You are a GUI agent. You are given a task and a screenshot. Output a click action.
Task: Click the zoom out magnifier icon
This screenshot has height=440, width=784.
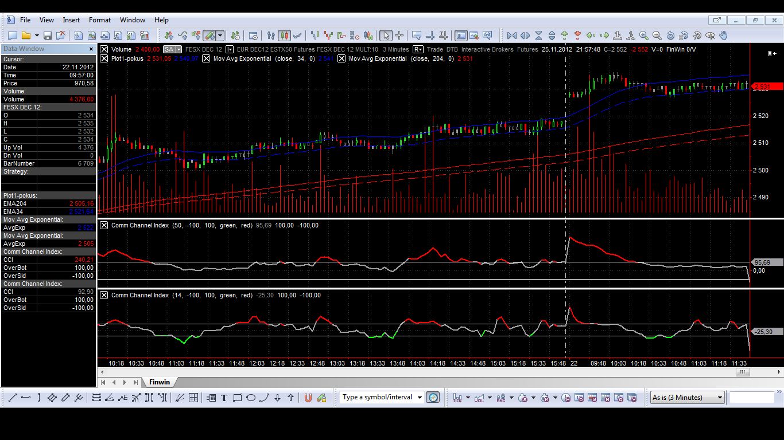point(657,36)
